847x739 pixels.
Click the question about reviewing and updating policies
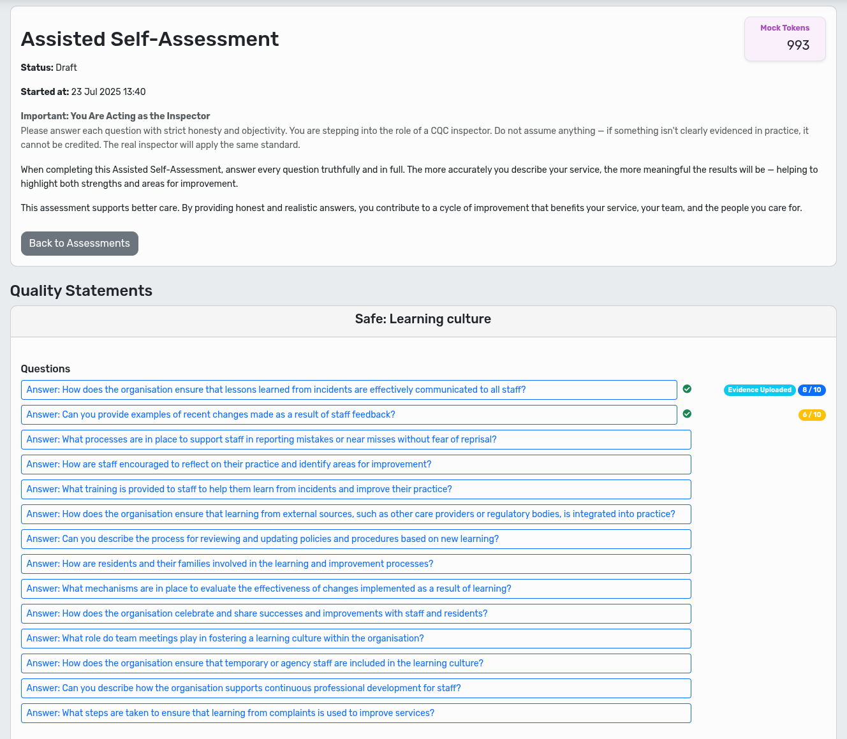[x=355, y=539]
